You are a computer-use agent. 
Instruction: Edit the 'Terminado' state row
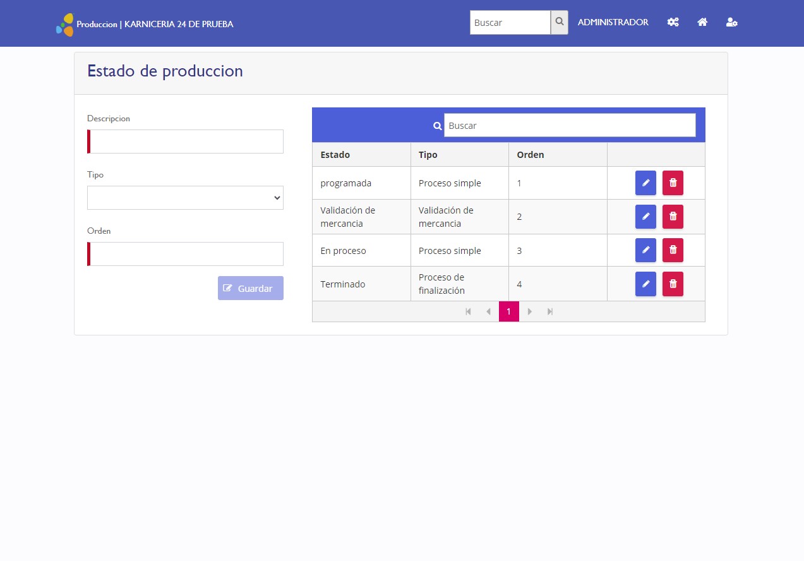645,284
